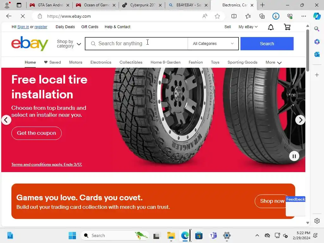Open Microsoft 365 sidebar icon

pyautogui.click(x=317, y=41)
